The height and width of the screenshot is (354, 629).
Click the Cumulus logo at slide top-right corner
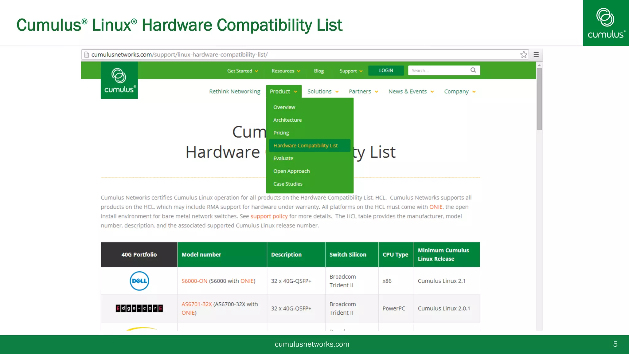click(x=606, y=23)
